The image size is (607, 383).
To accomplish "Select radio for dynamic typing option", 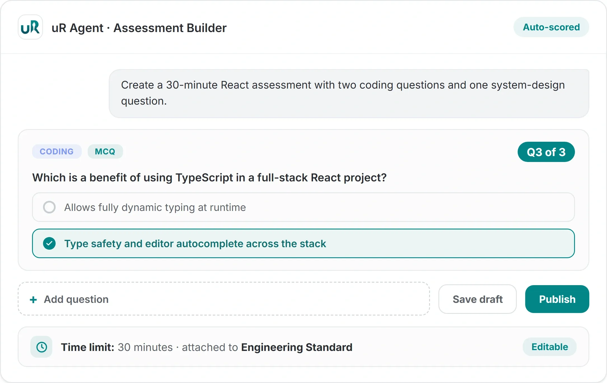I will click(x=49, y=207).
